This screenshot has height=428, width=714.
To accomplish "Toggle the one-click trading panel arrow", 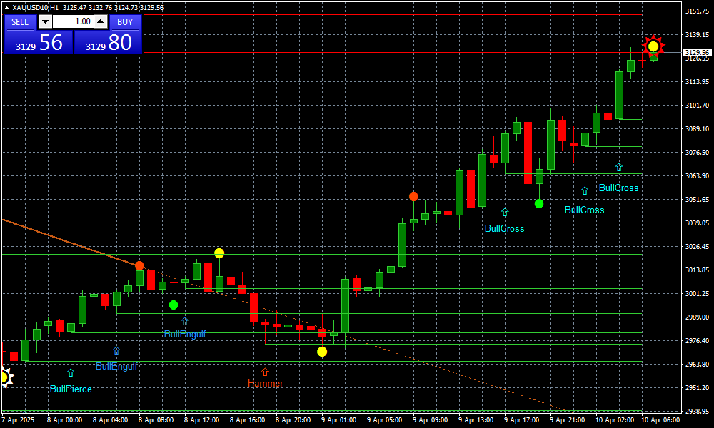I will [x=6, y=8].
